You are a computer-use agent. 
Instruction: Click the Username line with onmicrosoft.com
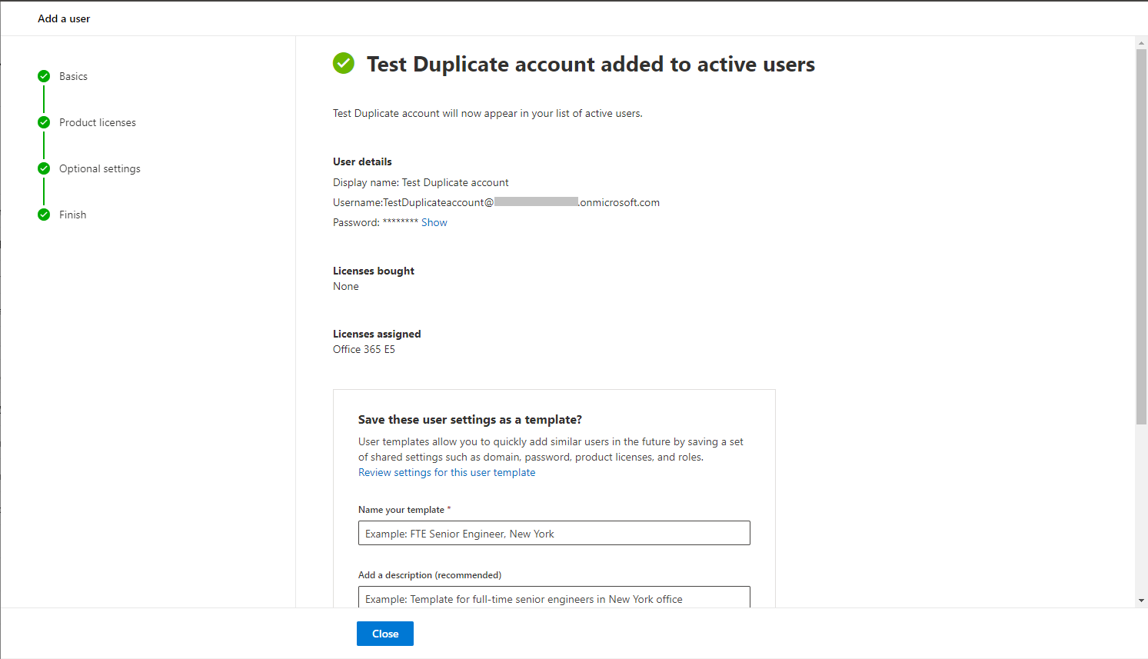[496, 202]
